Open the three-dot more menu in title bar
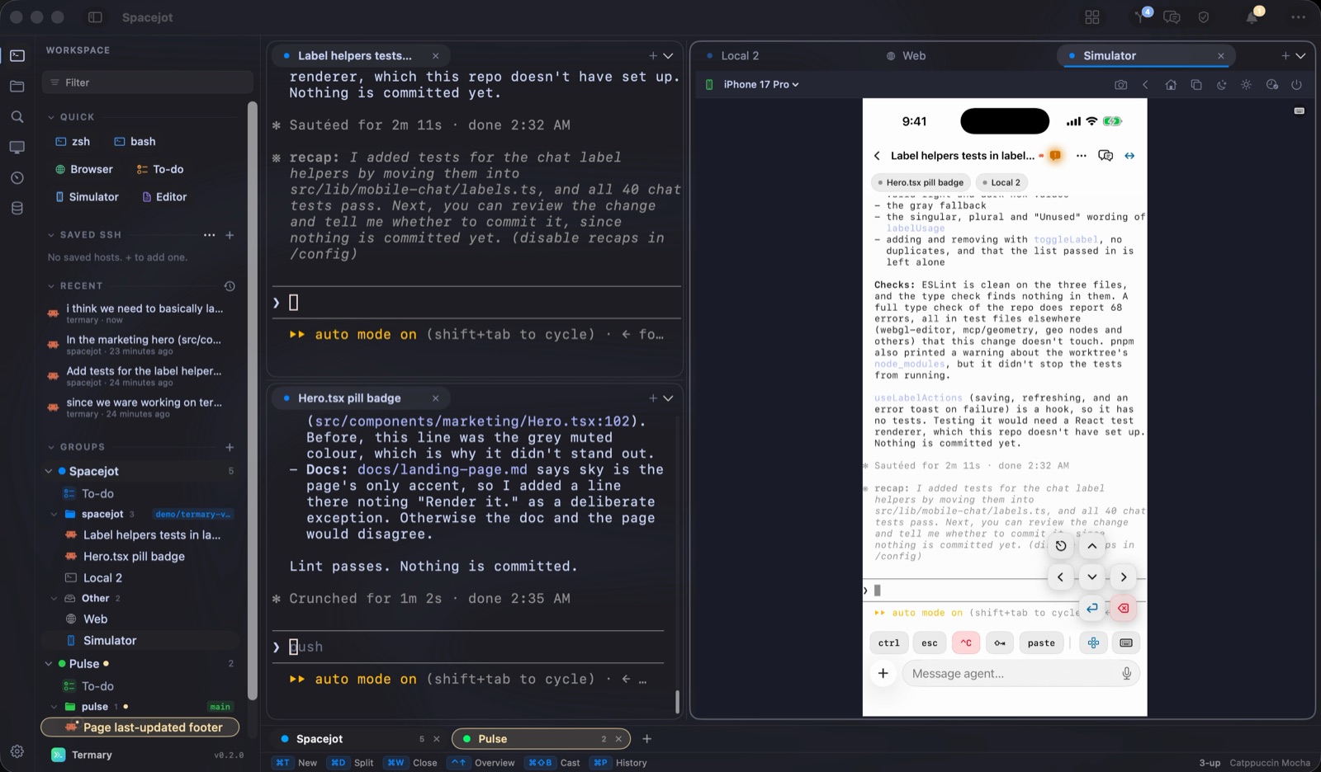 tap(1299, 17)
